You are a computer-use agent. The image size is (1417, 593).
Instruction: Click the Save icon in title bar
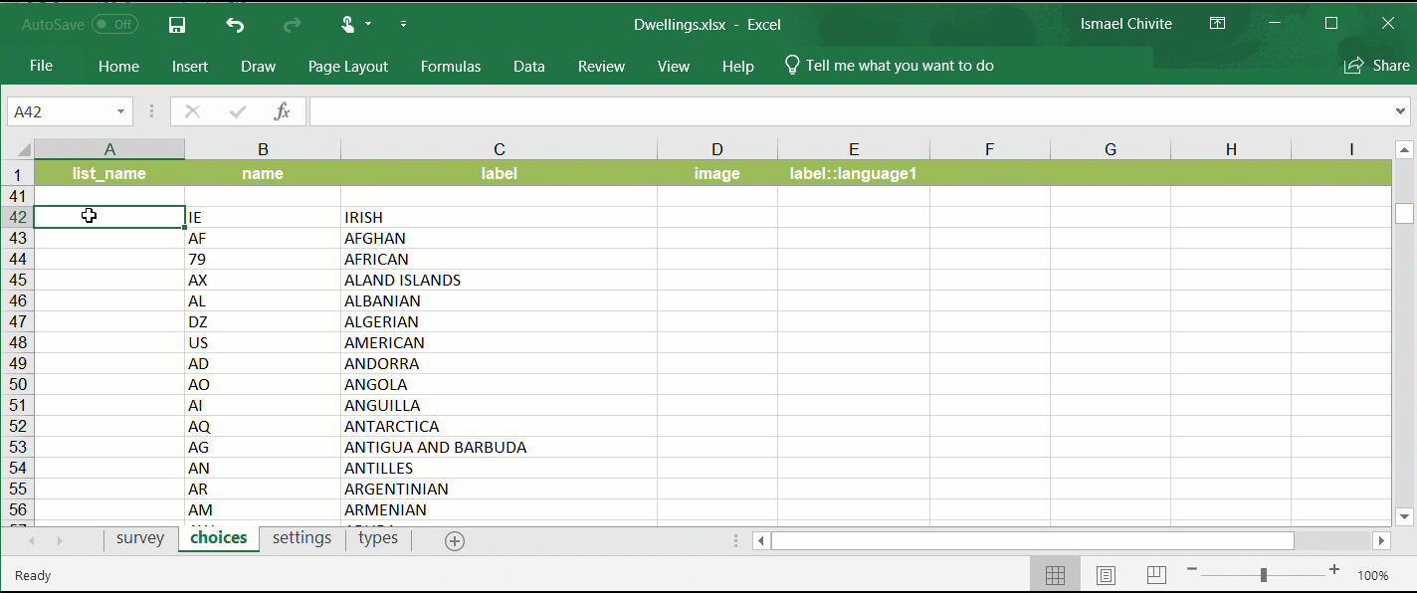coord(177,25)
